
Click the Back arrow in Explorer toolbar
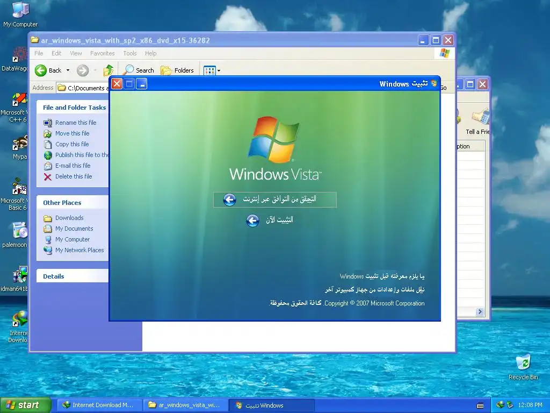[x=41, y=70]
